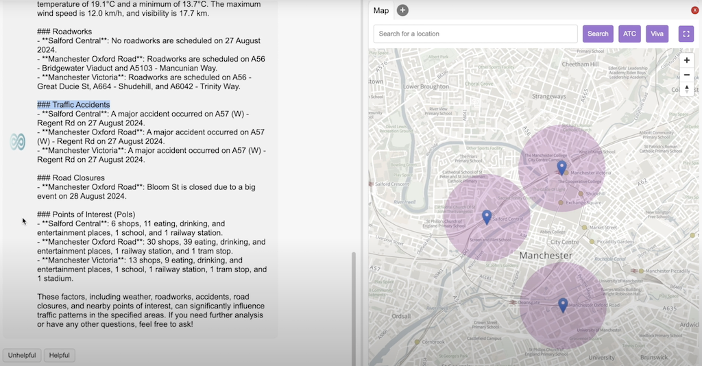This screenshot has height=366, width=702.
Task: Focus the Search for a location field
Action: [x=476, y=34]
